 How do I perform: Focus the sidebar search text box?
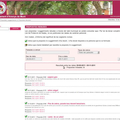(4, 29)
